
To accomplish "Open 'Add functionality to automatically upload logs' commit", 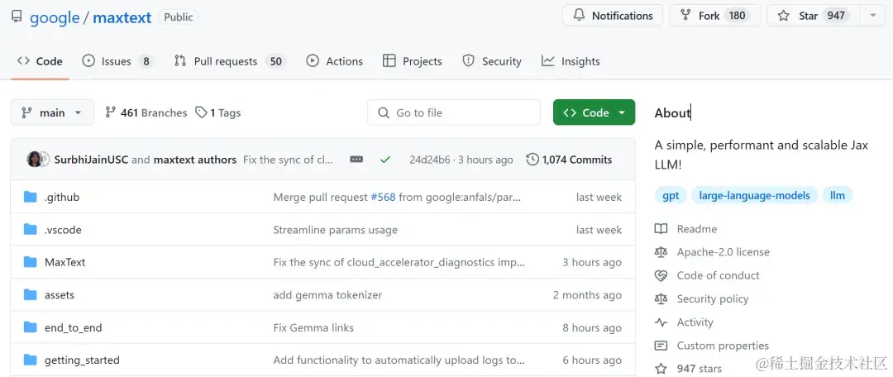I will [x=399, y=360].
